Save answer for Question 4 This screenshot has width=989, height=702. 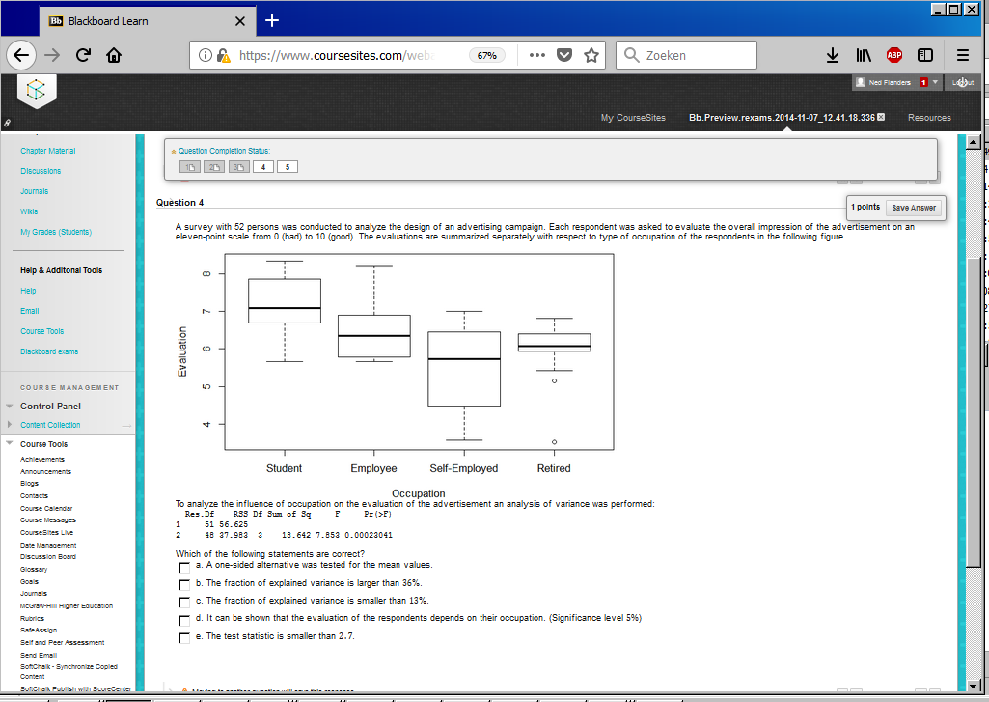point(914,207)
